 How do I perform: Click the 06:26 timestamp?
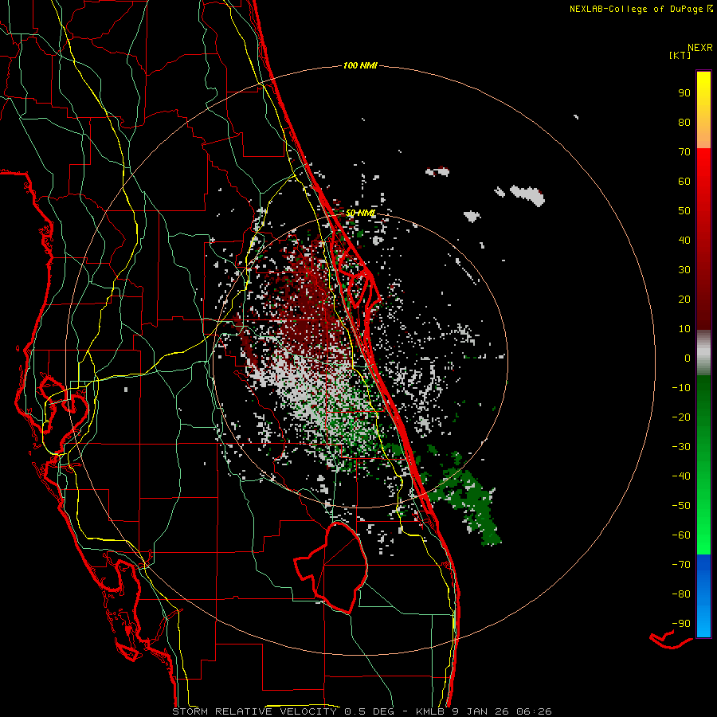(534, 711)
